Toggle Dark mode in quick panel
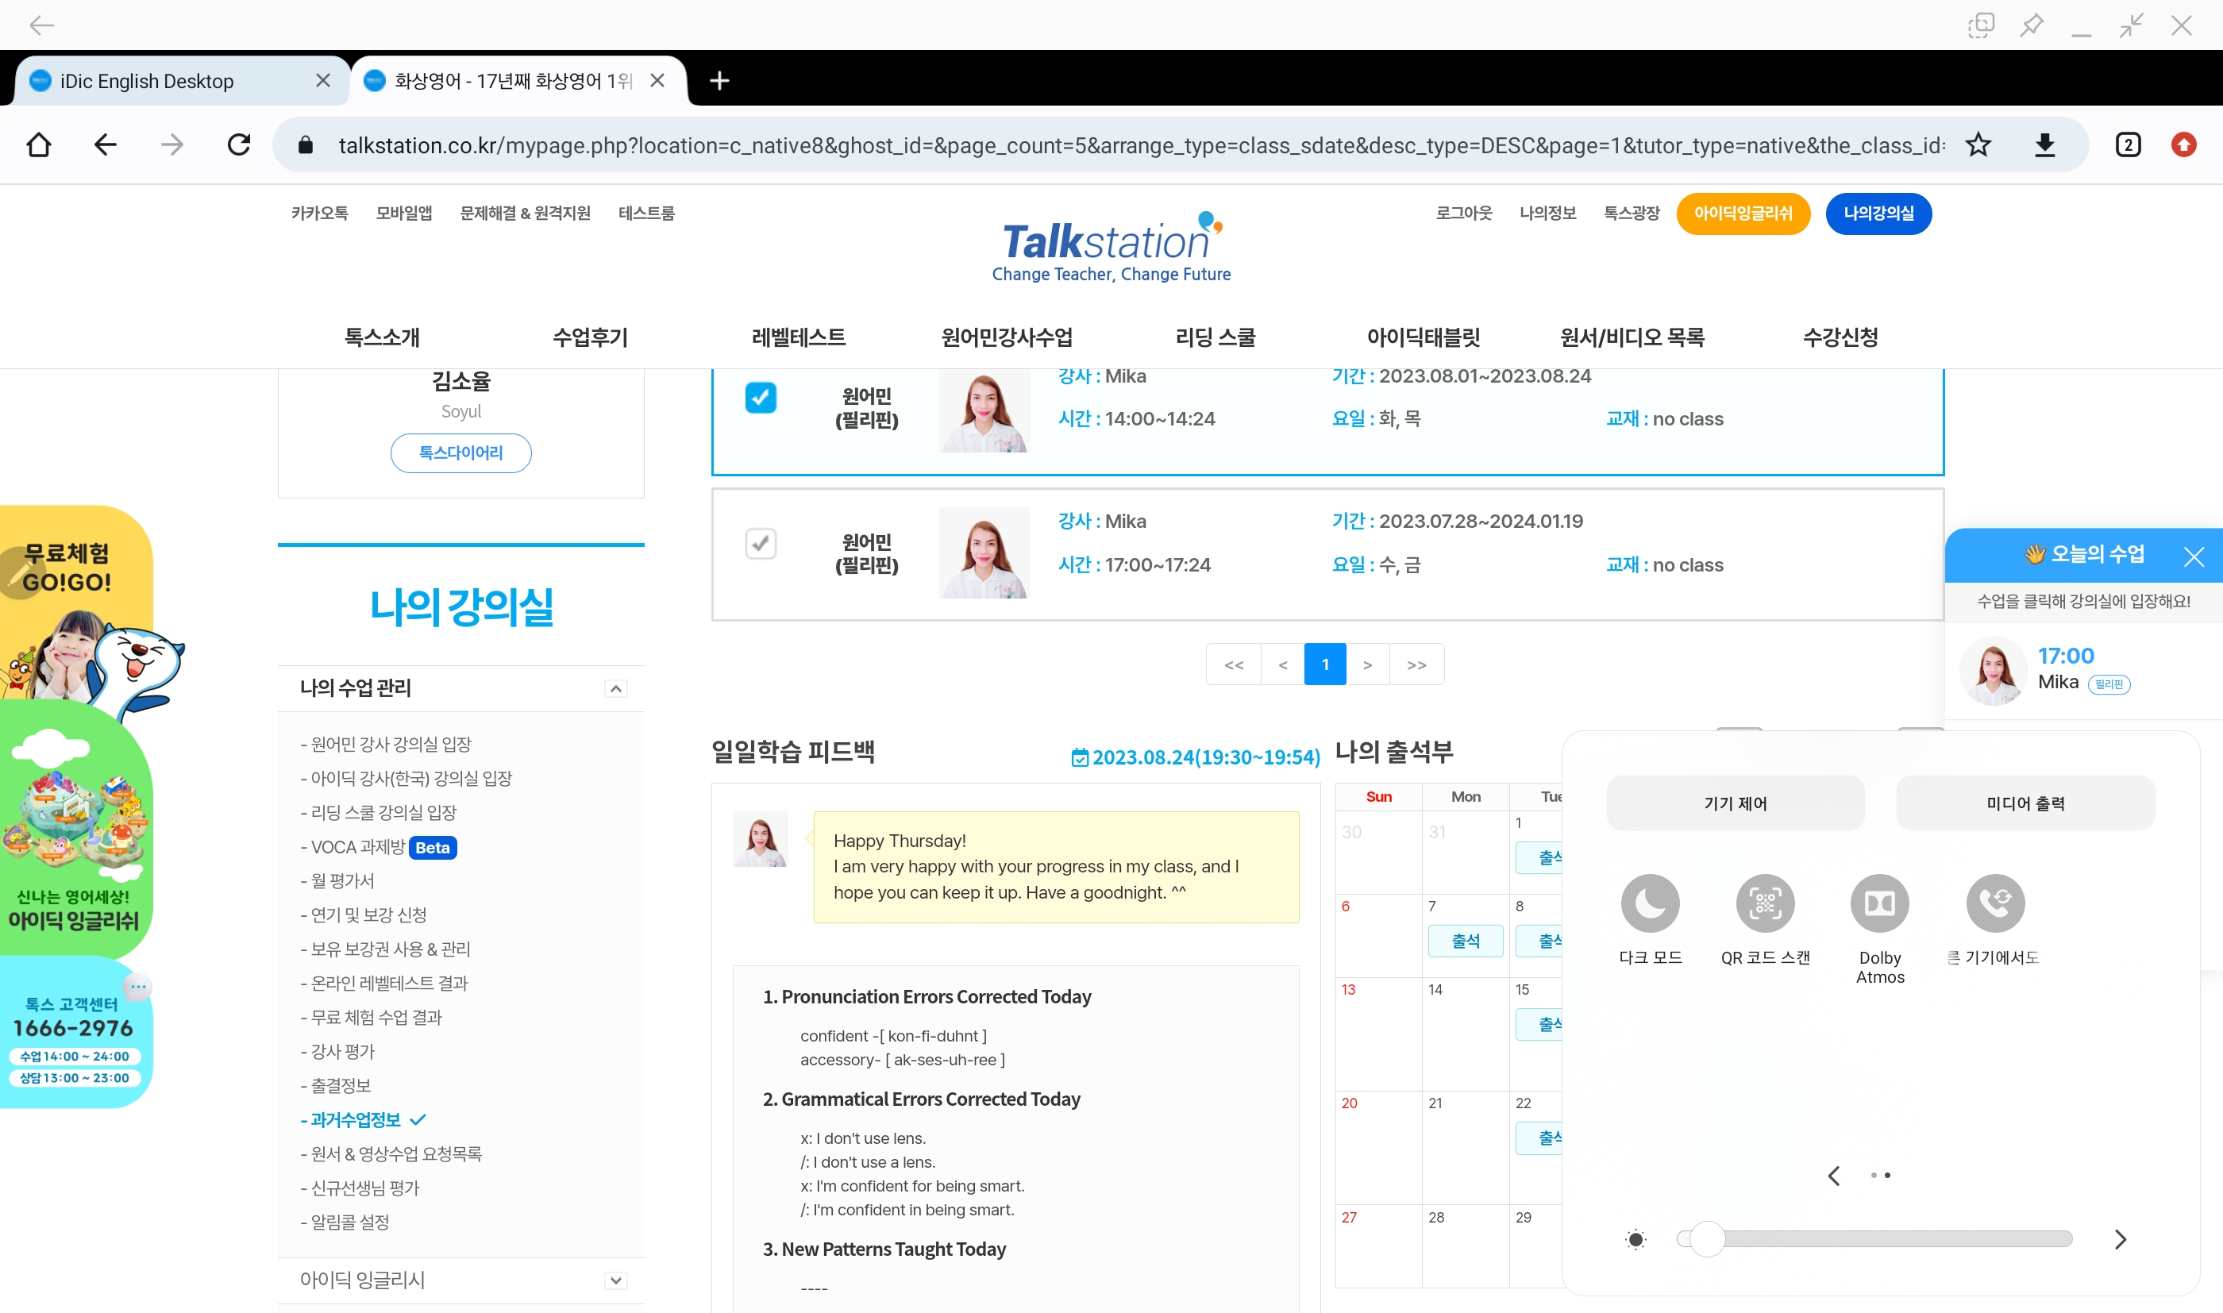The height and width of the screenshot is (1313, 2223). [x=1650, y=903]
